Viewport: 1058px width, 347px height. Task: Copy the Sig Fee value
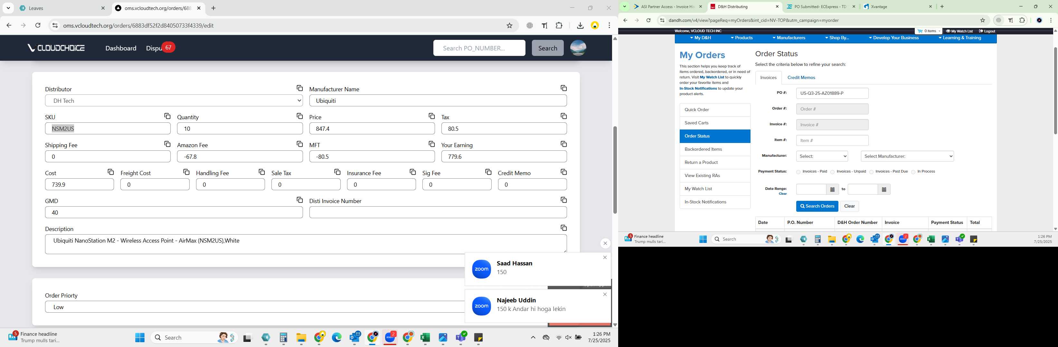click(x=488, y=172)
